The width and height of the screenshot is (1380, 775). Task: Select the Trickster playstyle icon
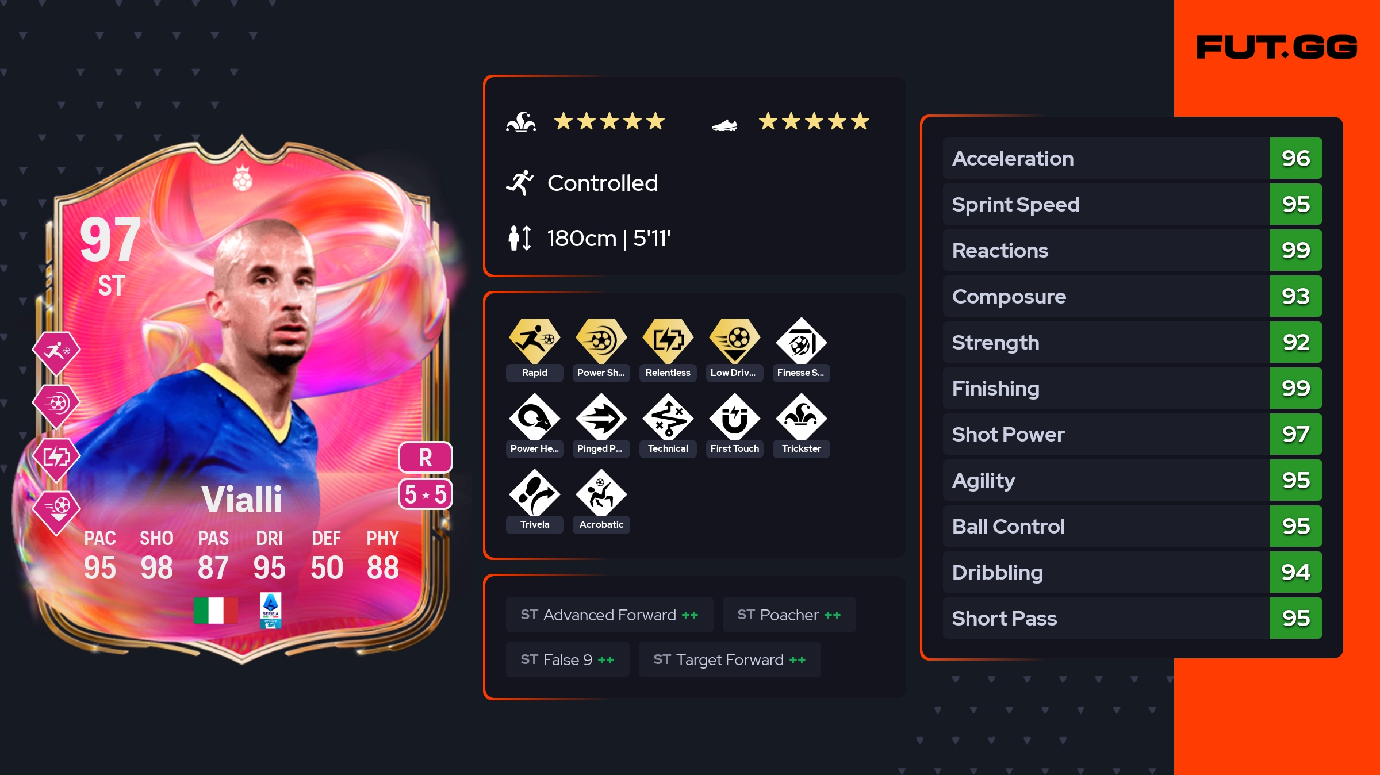coord(801,417)
